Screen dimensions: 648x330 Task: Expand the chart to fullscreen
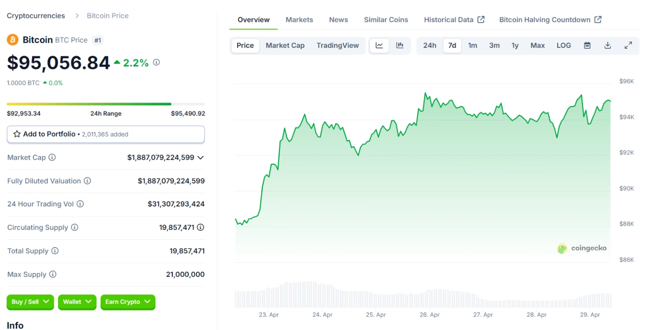point(628,45)
